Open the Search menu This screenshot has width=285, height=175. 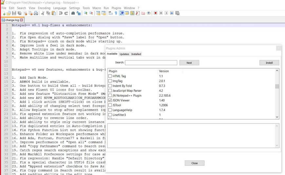point(21,8)
